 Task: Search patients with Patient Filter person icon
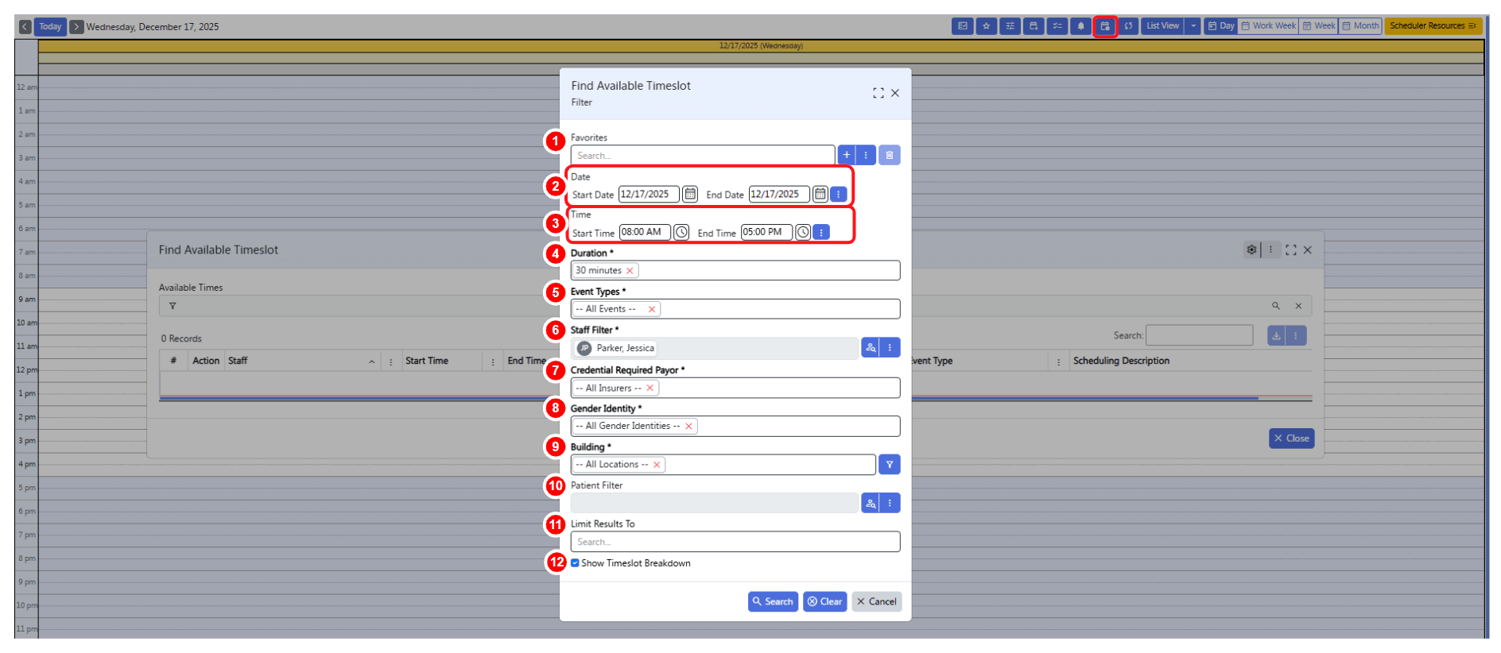pos(871,503)
